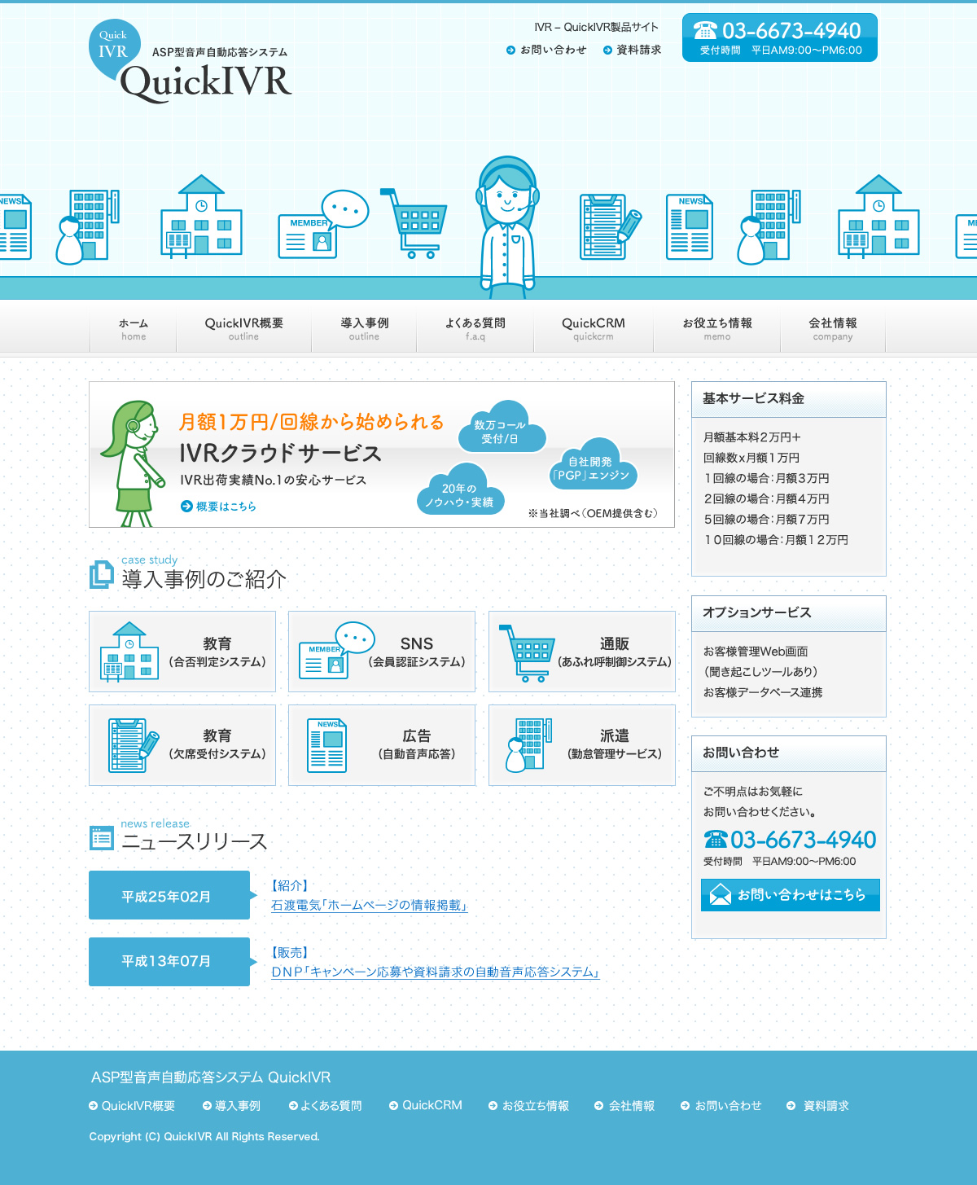
Task: Click the Copyright (C) QuickIVR footer text
Action: (204, 1137)
